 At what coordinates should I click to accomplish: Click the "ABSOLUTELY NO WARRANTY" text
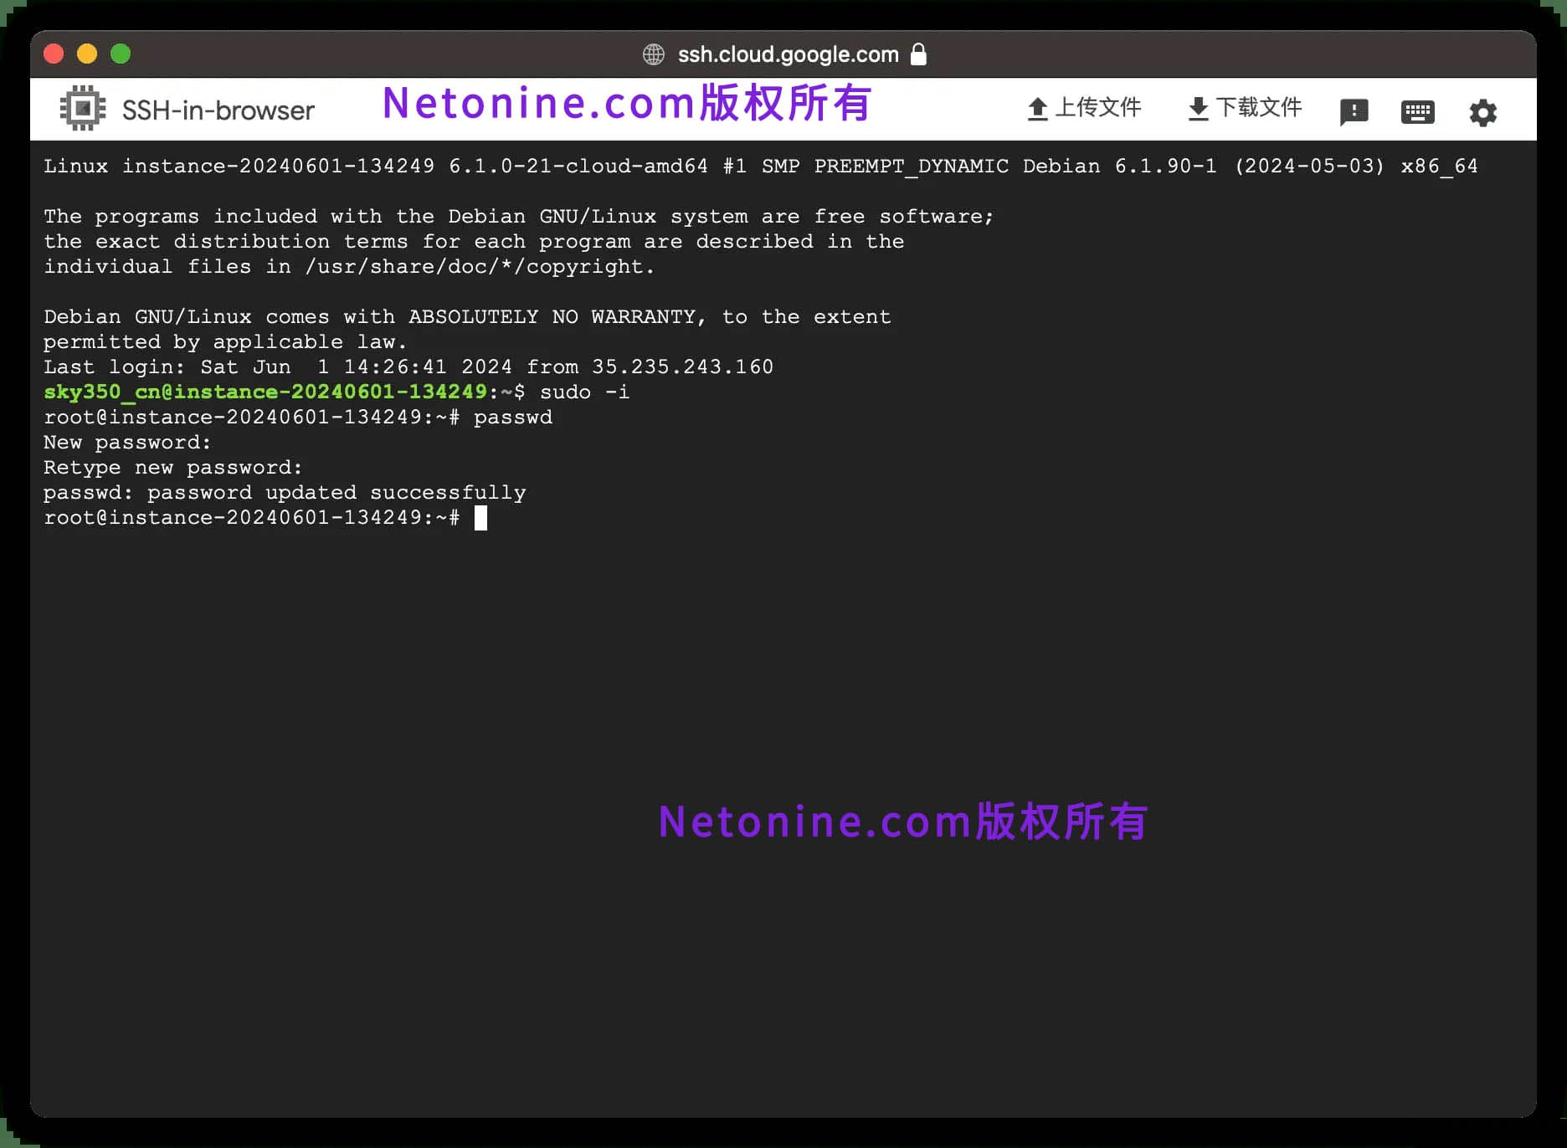click(x=552, y=316)
